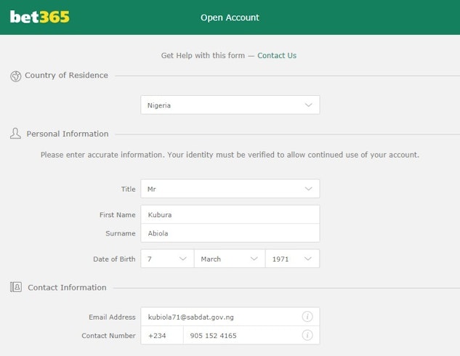This screenshot has width=460, height=356.
Task: Click the Open Account header title
Action: (230, 17)
